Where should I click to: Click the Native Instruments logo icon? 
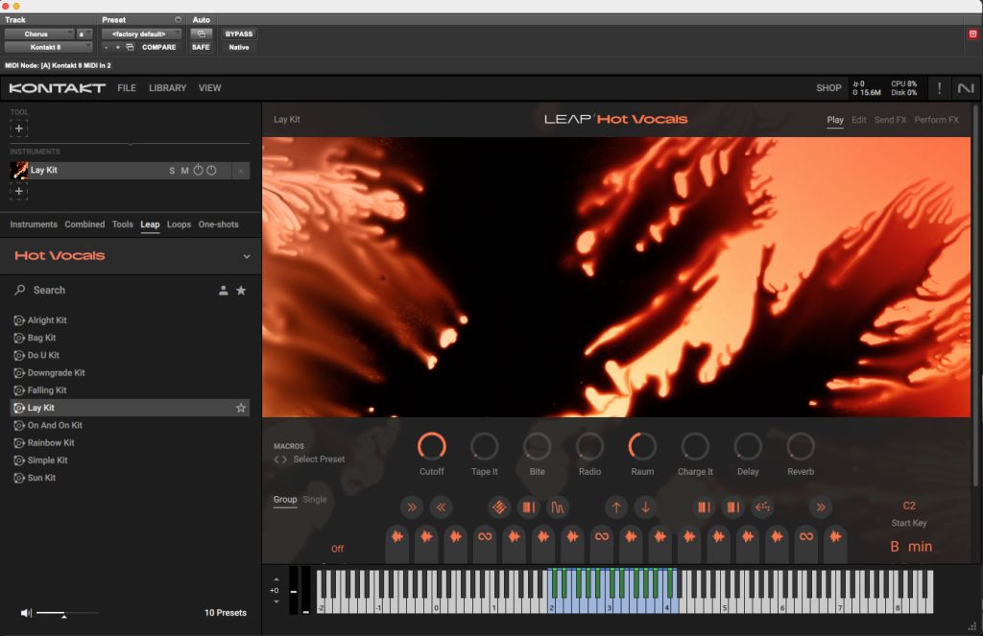point(966,87)
